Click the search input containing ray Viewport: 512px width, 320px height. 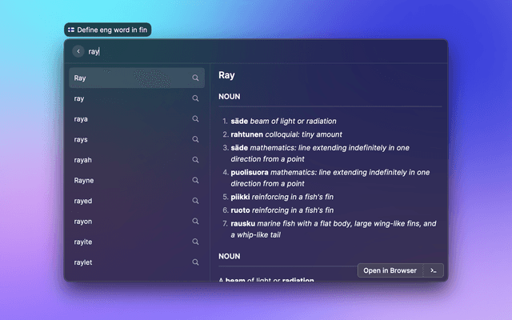(256, 51)
